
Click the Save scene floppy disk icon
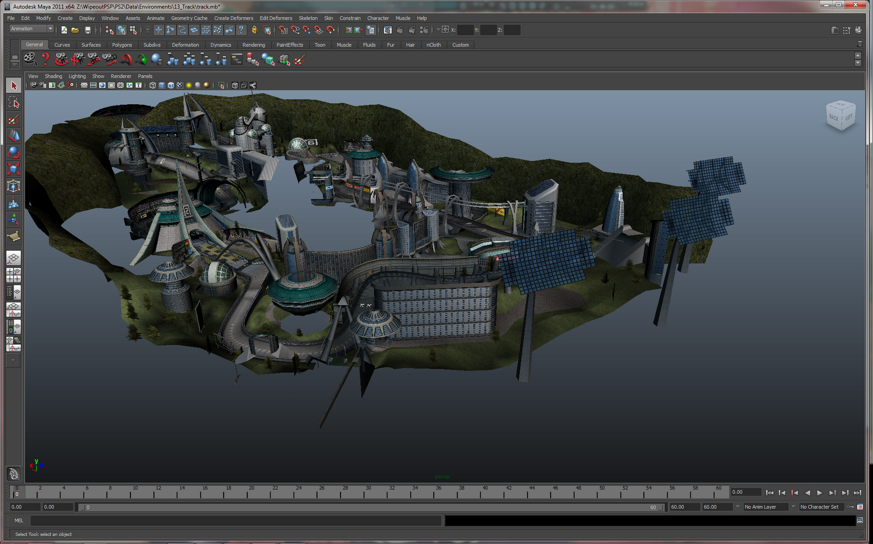(x=88, y=30)
